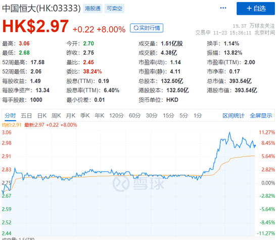Click the stock title 中国恒大(HK:03333)
This screenshot has height=240, width=278.
pyautogui.click(x=41, y=8)
